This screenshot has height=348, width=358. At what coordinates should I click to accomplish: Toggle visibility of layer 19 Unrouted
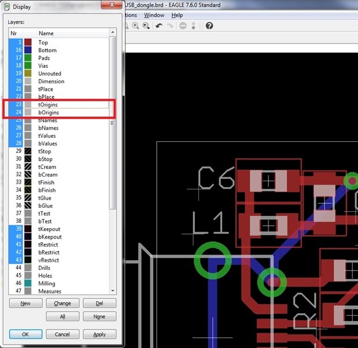[x=16, y=74]
